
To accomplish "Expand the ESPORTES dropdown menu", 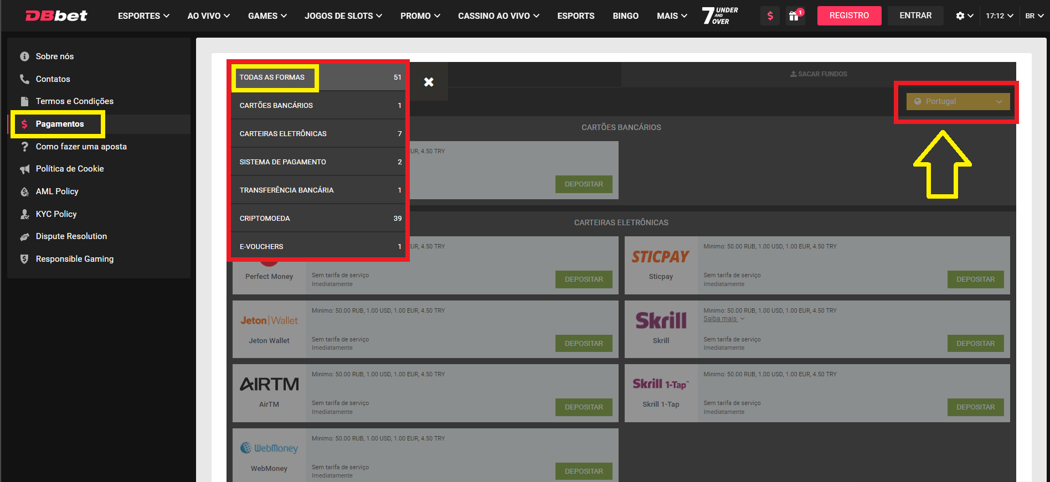I will tap(143, 16).
